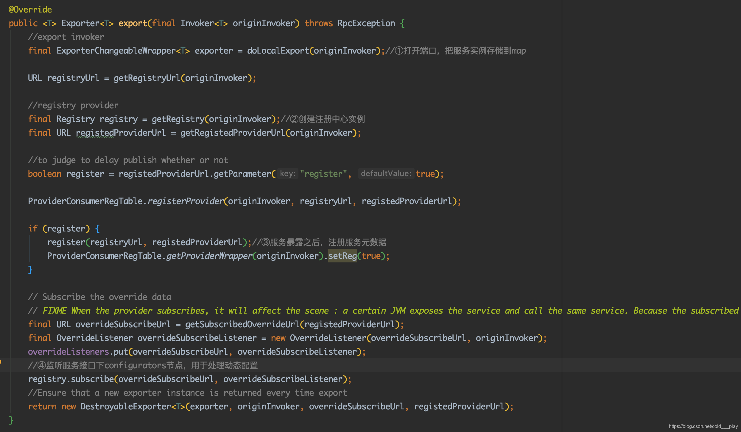
Task: Select the ExporterChangeableWrapper type
Action: (x=116, y=51)
